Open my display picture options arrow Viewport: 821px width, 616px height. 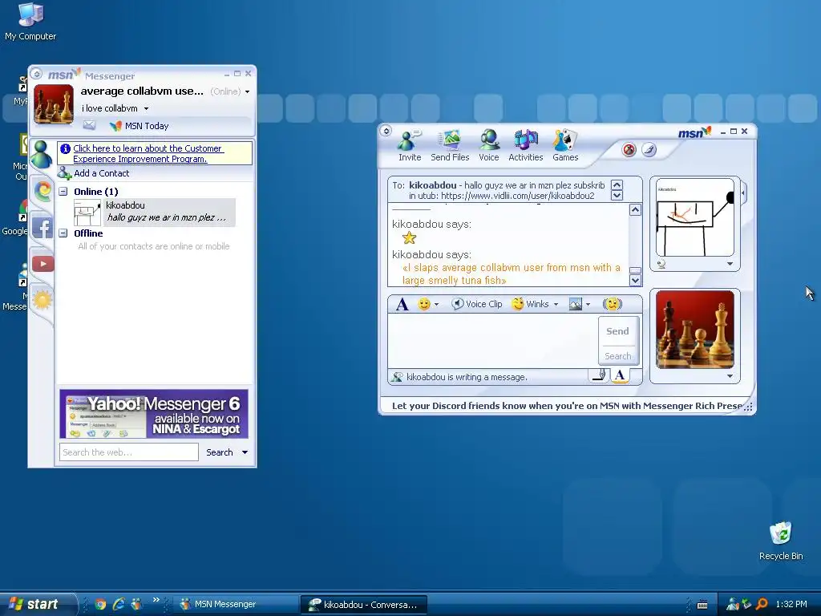point(730,376)
